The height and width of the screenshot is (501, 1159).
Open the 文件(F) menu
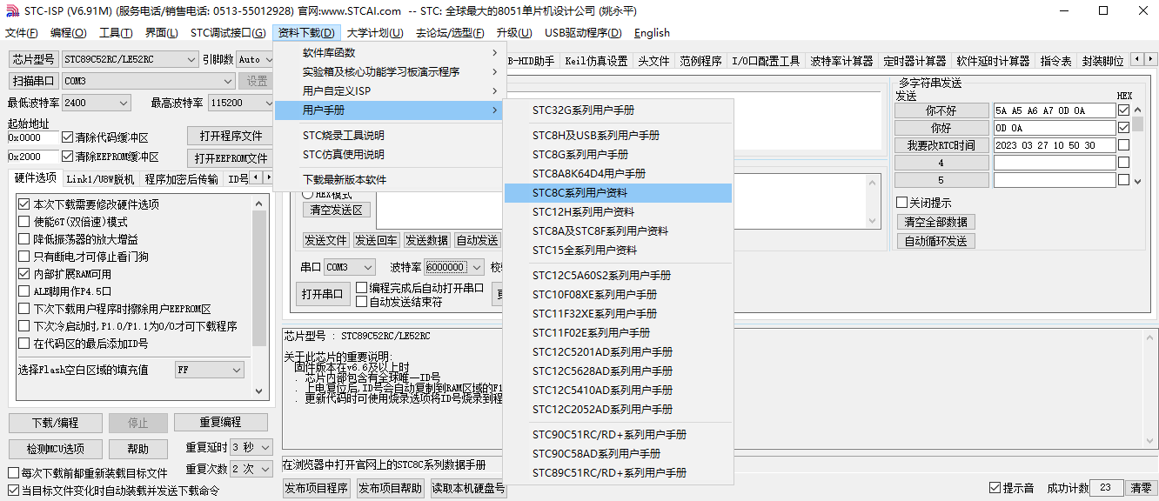[22, 33]
